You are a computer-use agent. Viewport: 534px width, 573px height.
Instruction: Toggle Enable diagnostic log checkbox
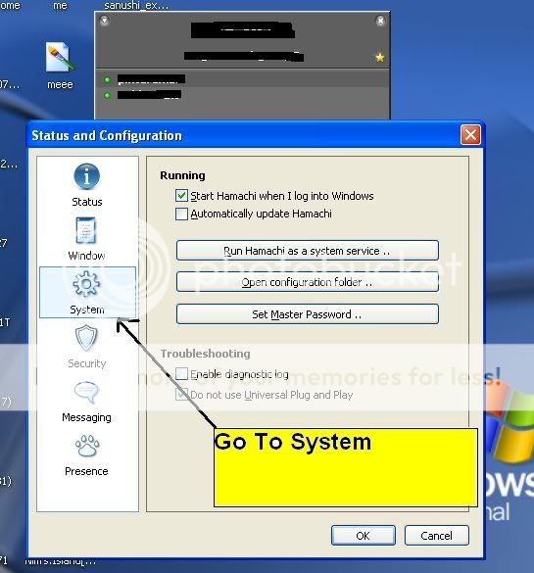point(181,374)
